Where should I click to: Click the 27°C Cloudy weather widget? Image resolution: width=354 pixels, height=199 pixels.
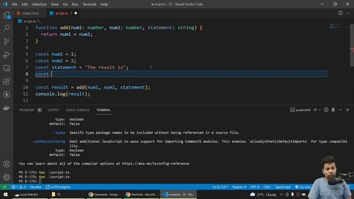pyautogui.click(x=263, y=194)
